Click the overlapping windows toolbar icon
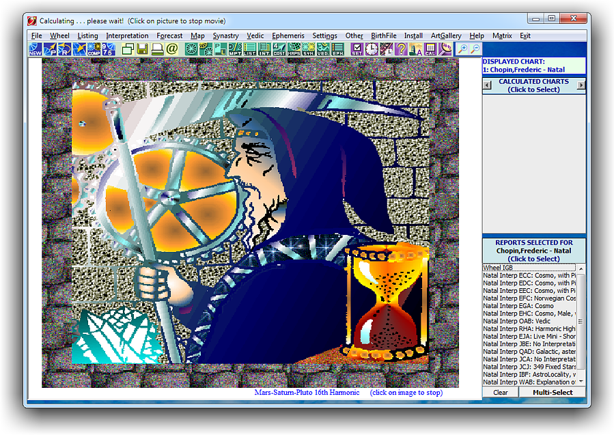This screenshot has height=435, width=614. [128, 49]
